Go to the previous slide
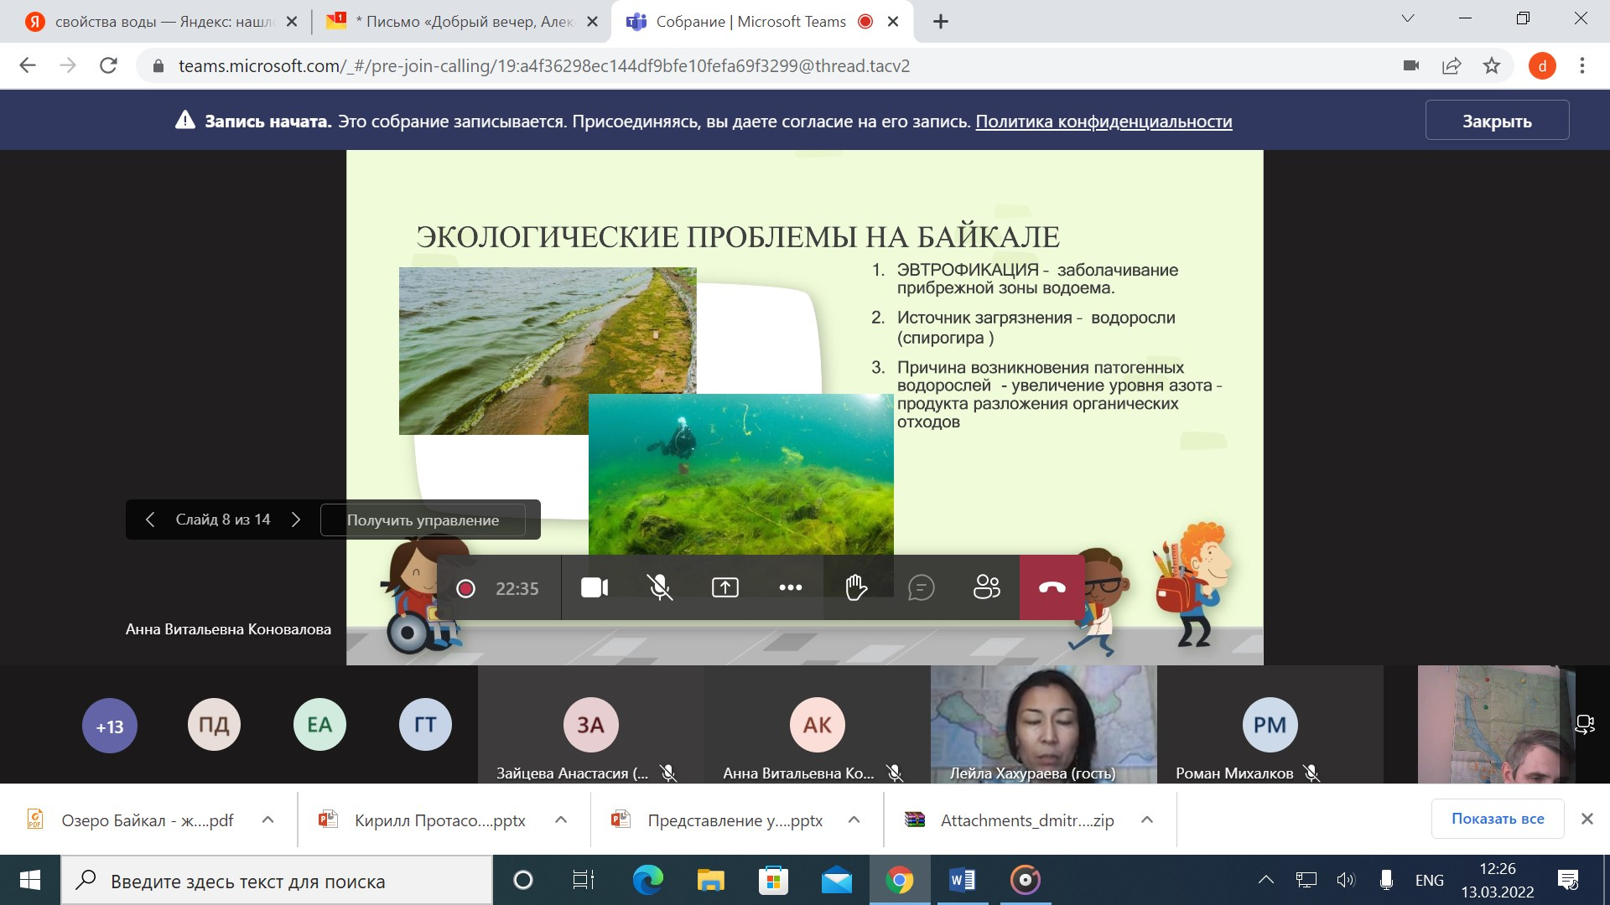 pos(150,520)
